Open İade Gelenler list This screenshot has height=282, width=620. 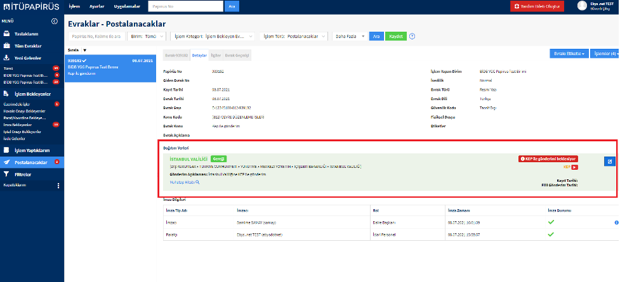pyautogui.click(x=14, y=138)
